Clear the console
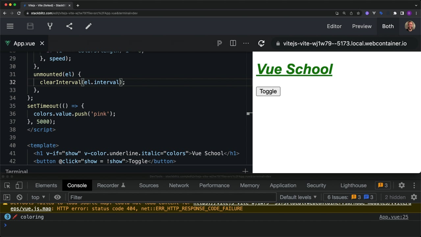The width and height of the screenshot is (421, 237). 19,197
